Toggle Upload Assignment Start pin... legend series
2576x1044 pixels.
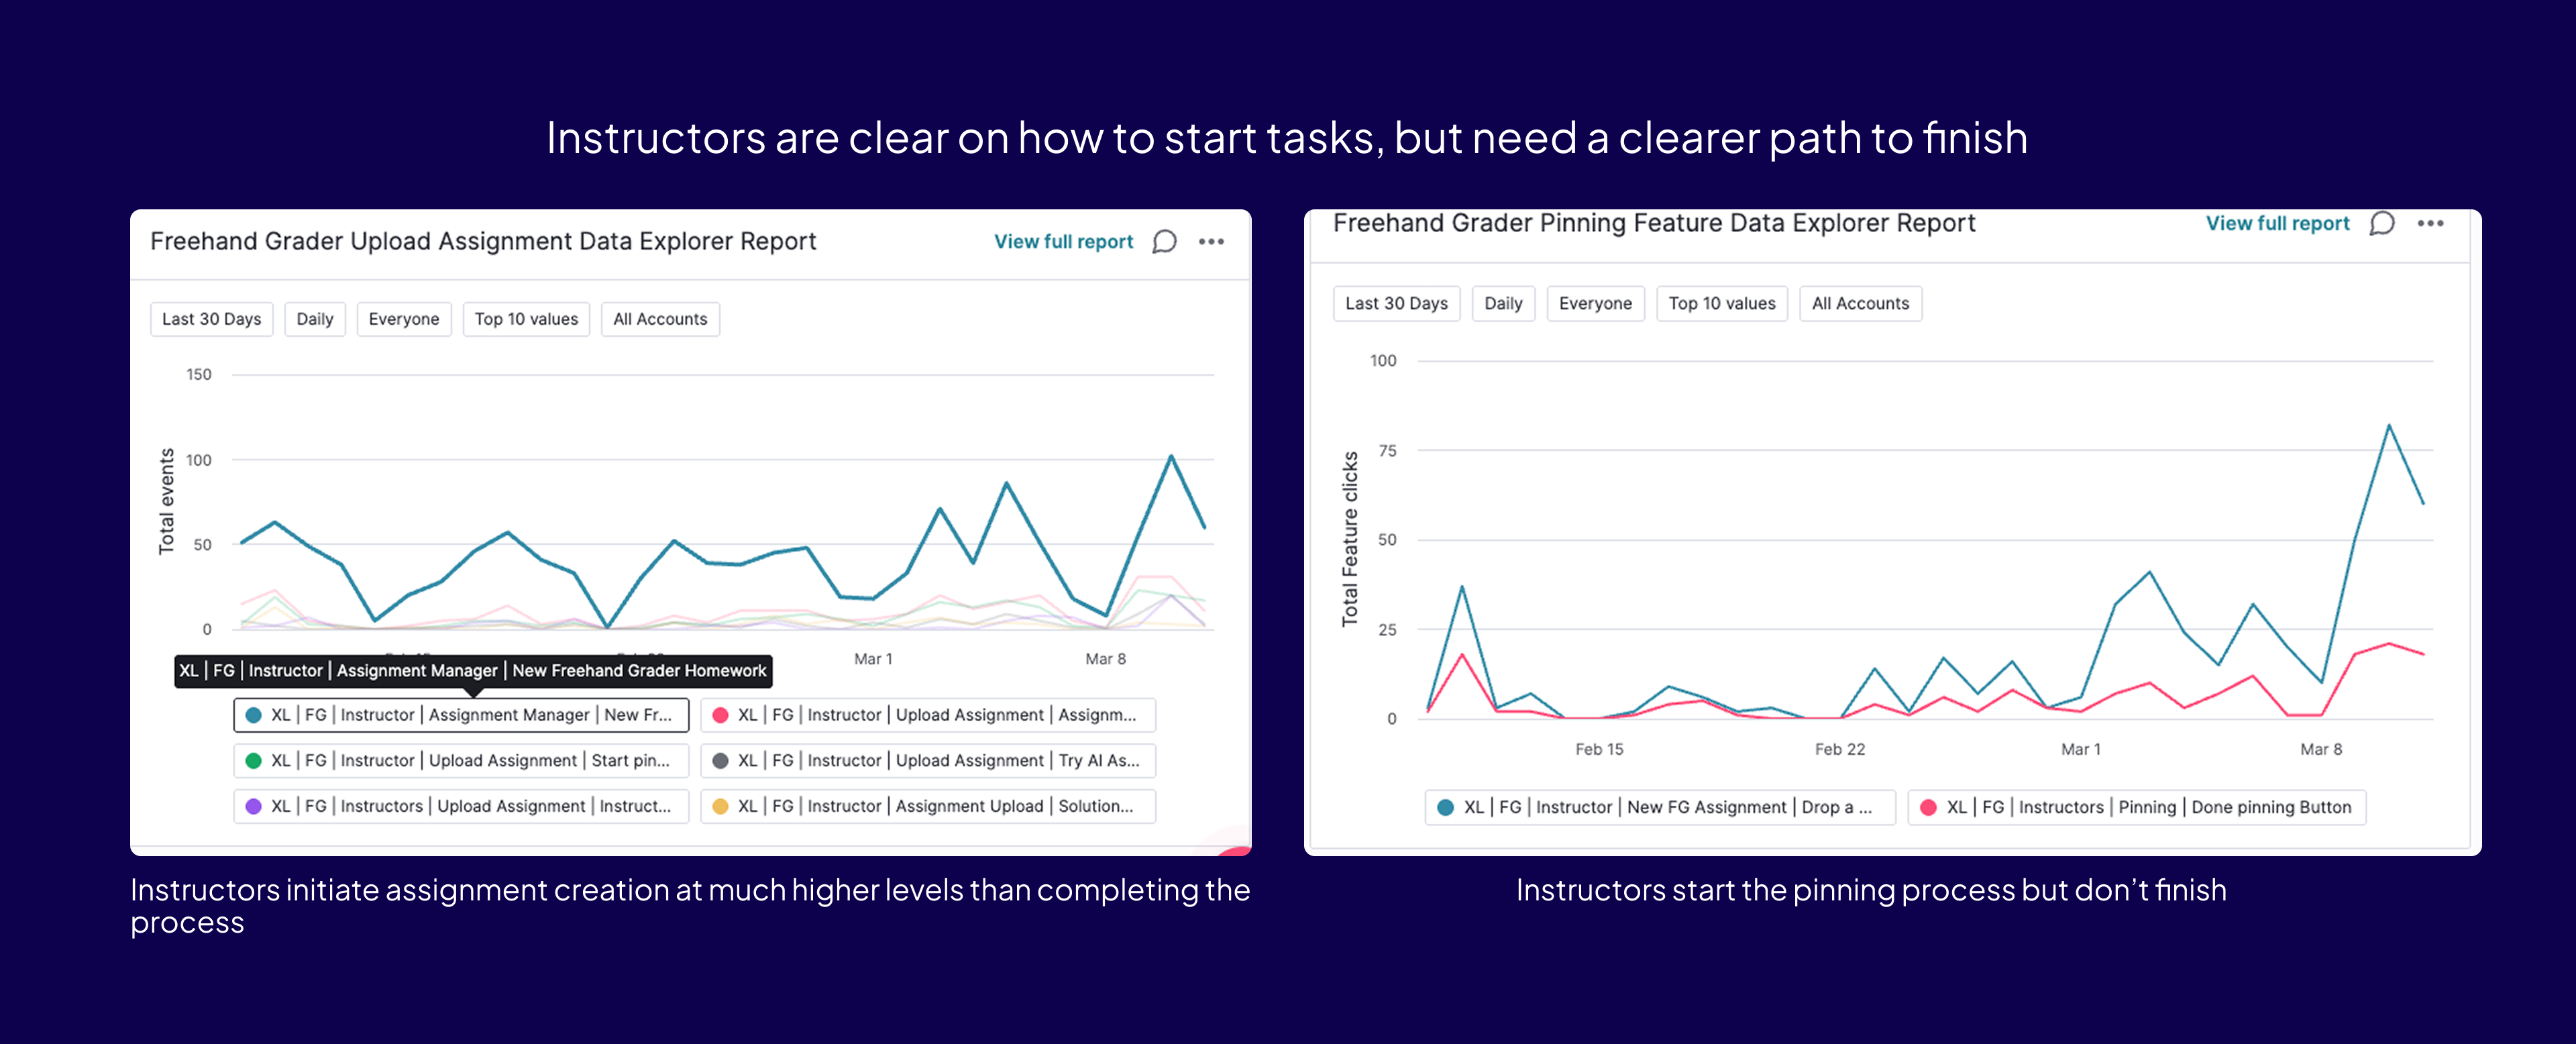point(461,761)
